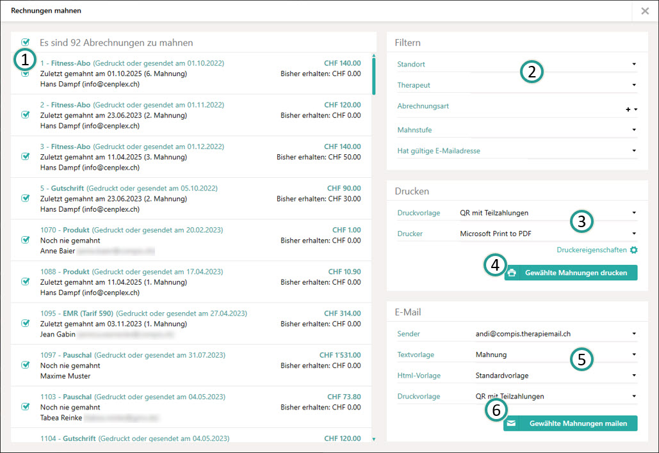Click the invoice list scrollbar thumb
The height and width of the screenshot is (453, 659).
tap(373, 76)
